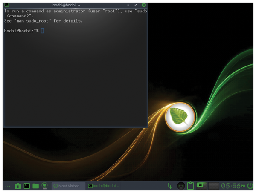Screen dimensions: 256x193
Task: Switch to the second virtual desktop in pager
Action: [214, 186]
